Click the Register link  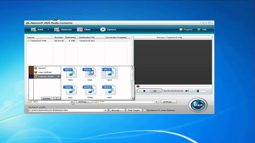click(186, 29)
